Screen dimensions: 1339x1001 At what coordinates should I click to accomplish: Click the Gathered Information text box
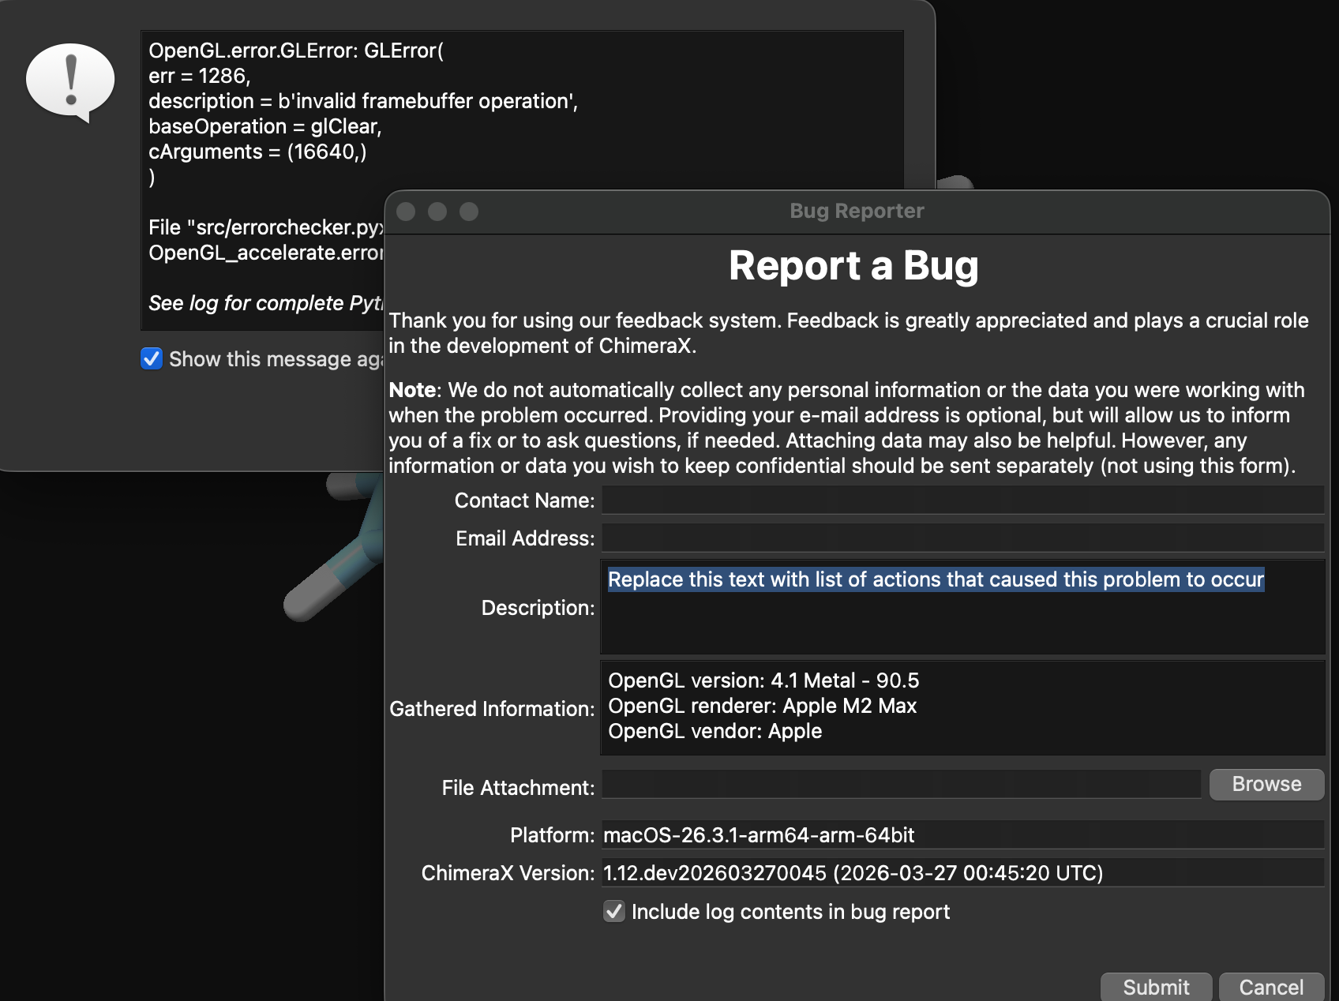coord(962,707)
